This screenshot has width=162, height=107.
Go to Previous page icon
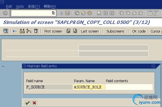coord(128,13)
